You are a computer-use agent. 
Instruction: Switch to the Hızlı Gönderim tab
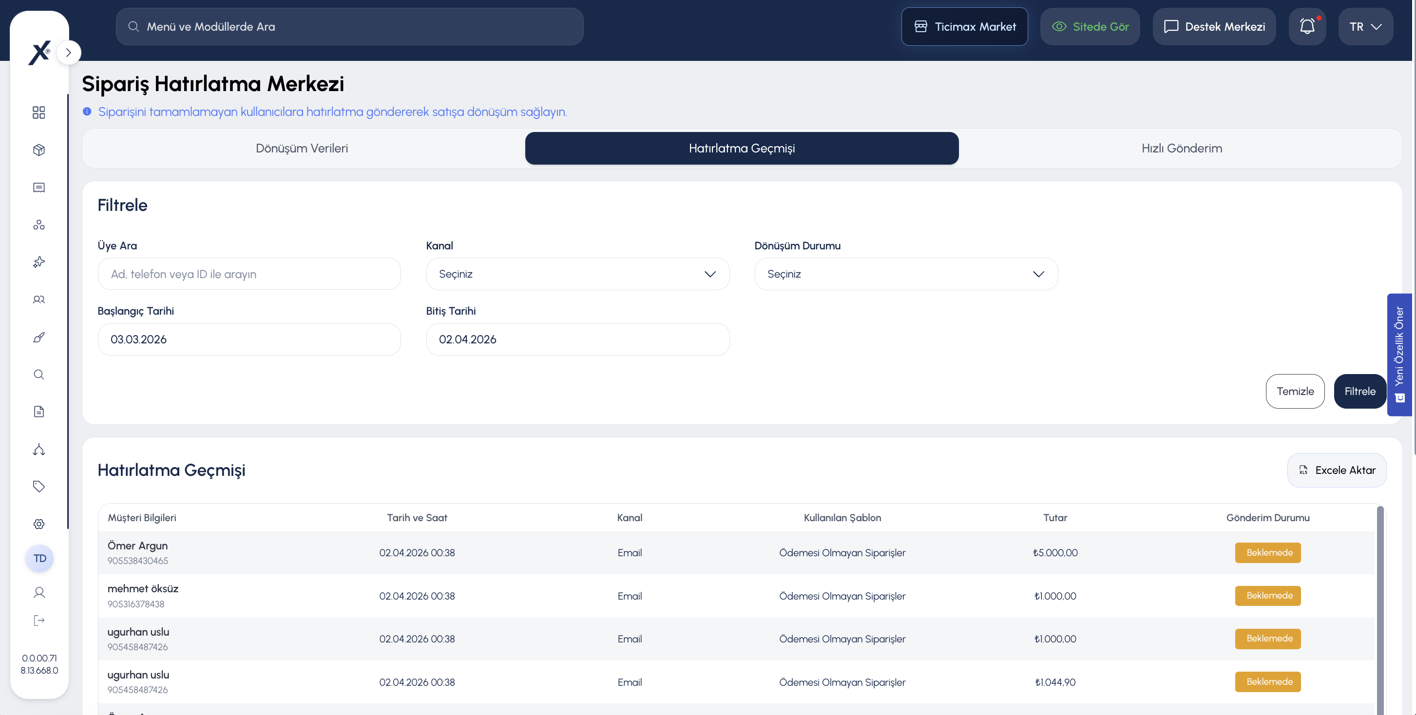1182,149
